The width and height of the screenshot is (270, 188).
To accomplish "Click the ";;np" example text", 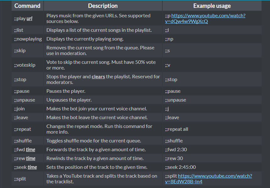I will (x=169, y=39).
